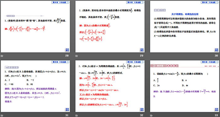The height and width of the screenshot is (117, 220).
Task: Click the animation star under slide 28
Action: tap(2, 56)
